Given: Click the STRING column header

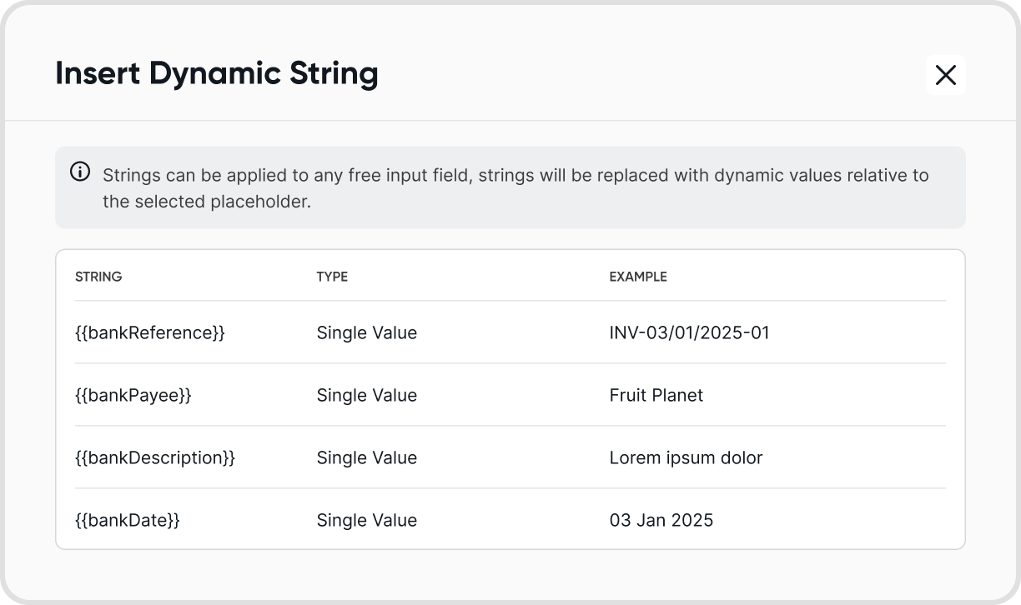Looking at the screenshot, I should (x=98, y=277).
